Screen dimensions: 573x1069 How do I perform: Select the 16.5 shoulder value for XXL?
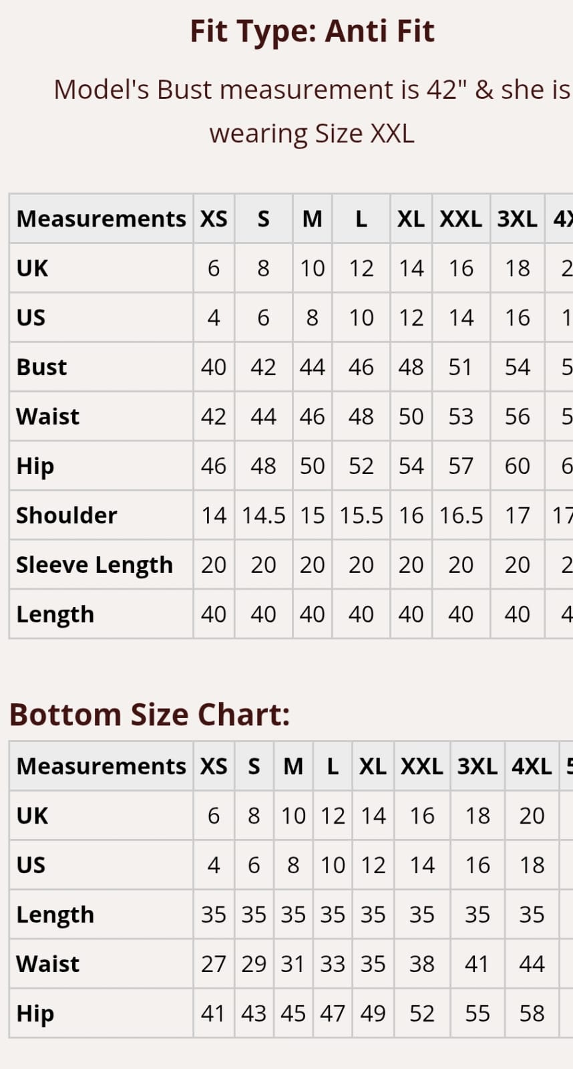pyautogui.click(x=461, y=515)
